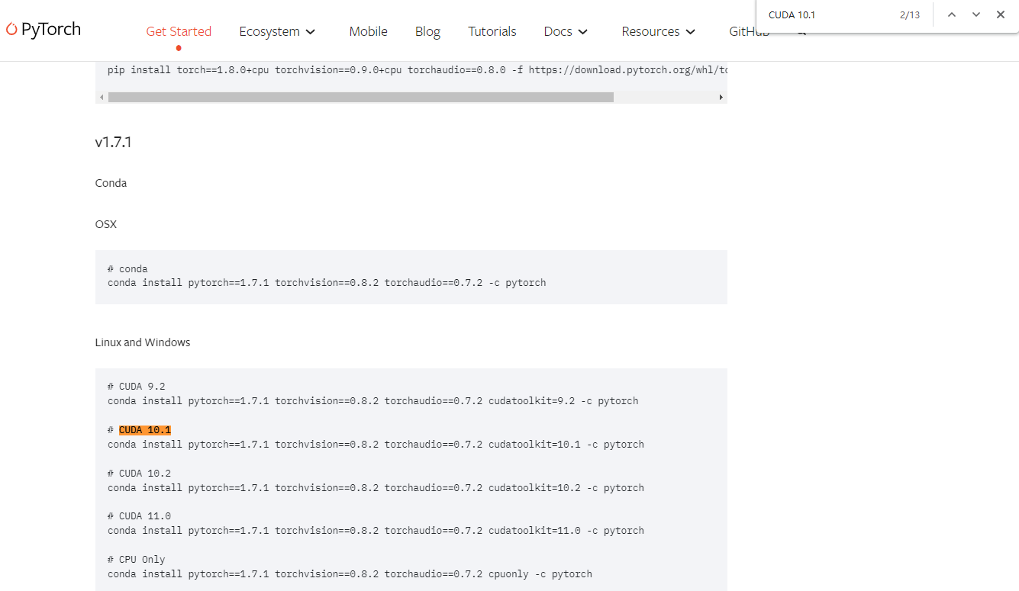Open the Blog link

click(x=427, y=31)
